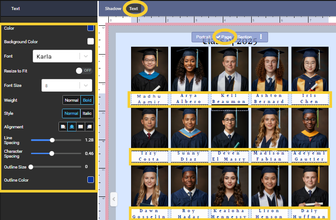Select right text alignment icon
This screenshot has width=336, height=220.
(x=90, y=127)
